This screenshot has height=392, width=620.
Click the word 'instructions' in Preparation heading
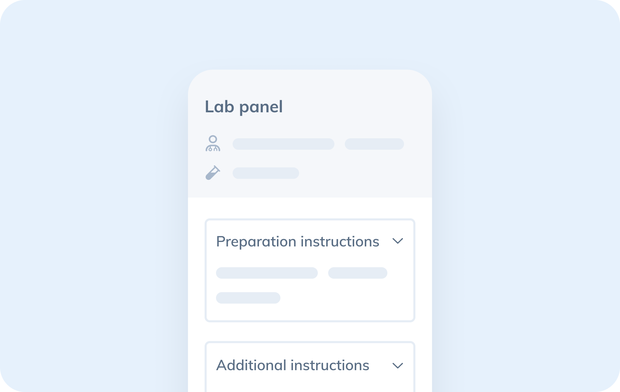click(340, 242)
